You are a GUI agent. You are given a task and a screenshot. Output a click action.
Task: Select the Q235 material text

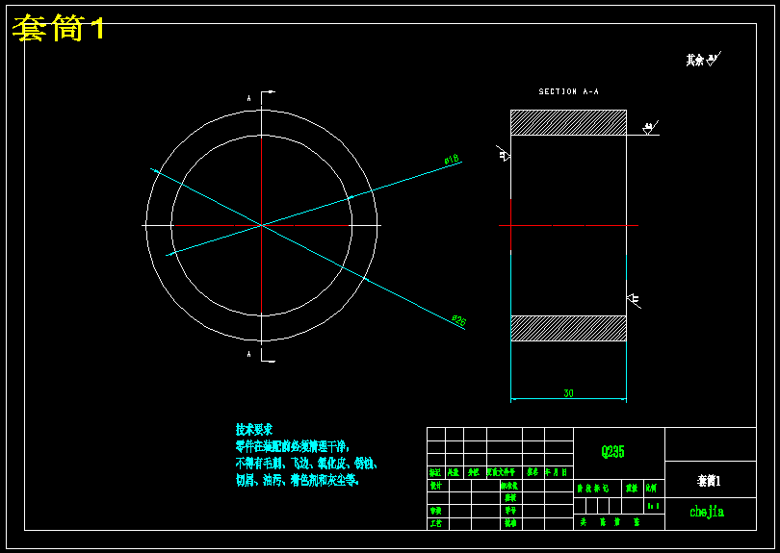(x=612, y=452)
